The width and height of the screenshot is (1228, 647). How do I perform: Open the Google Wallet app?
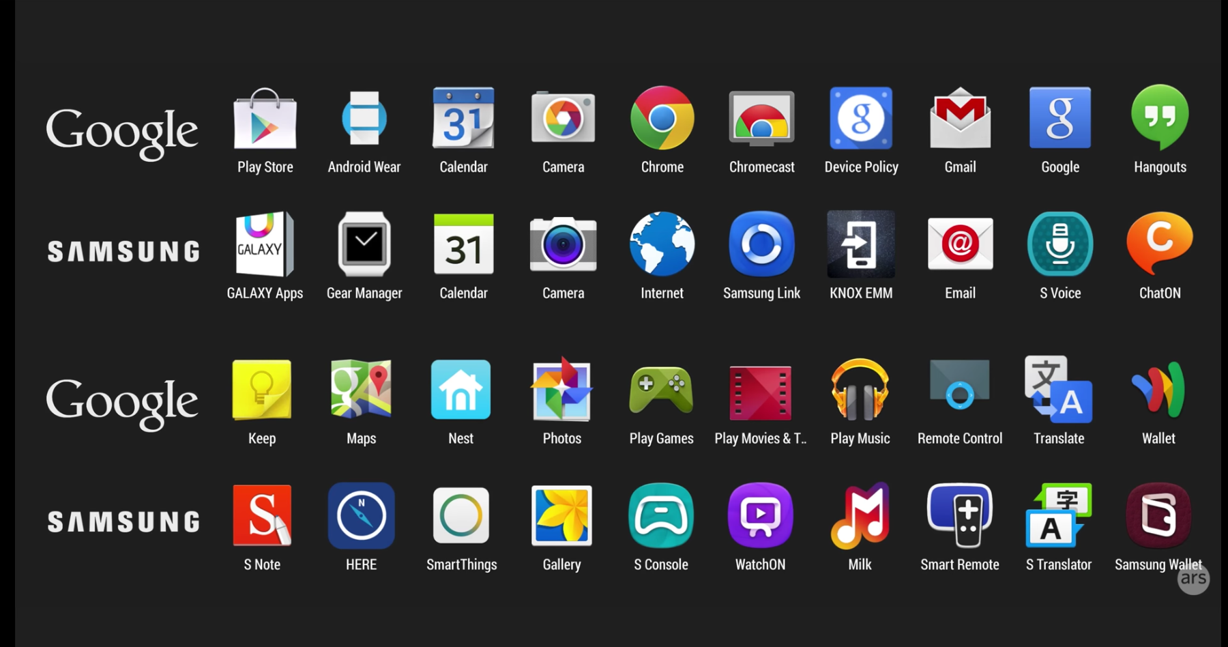(1158, 389)
